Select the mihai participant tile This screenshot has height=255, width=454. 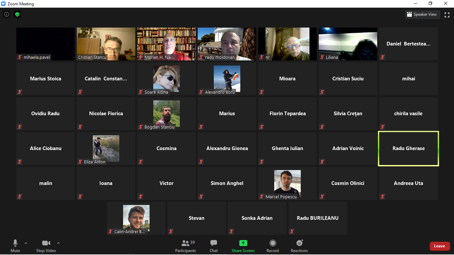click(x=408, y=79)
